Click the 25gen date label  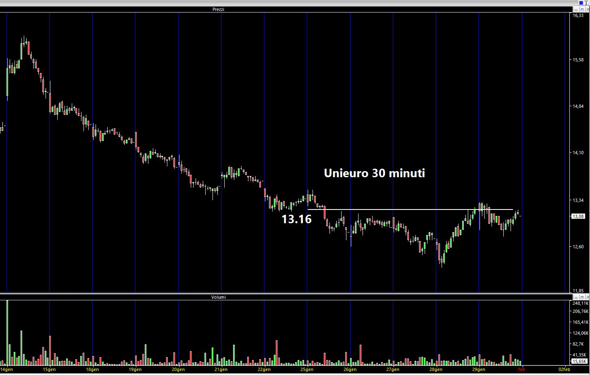[x=307, y=369]
